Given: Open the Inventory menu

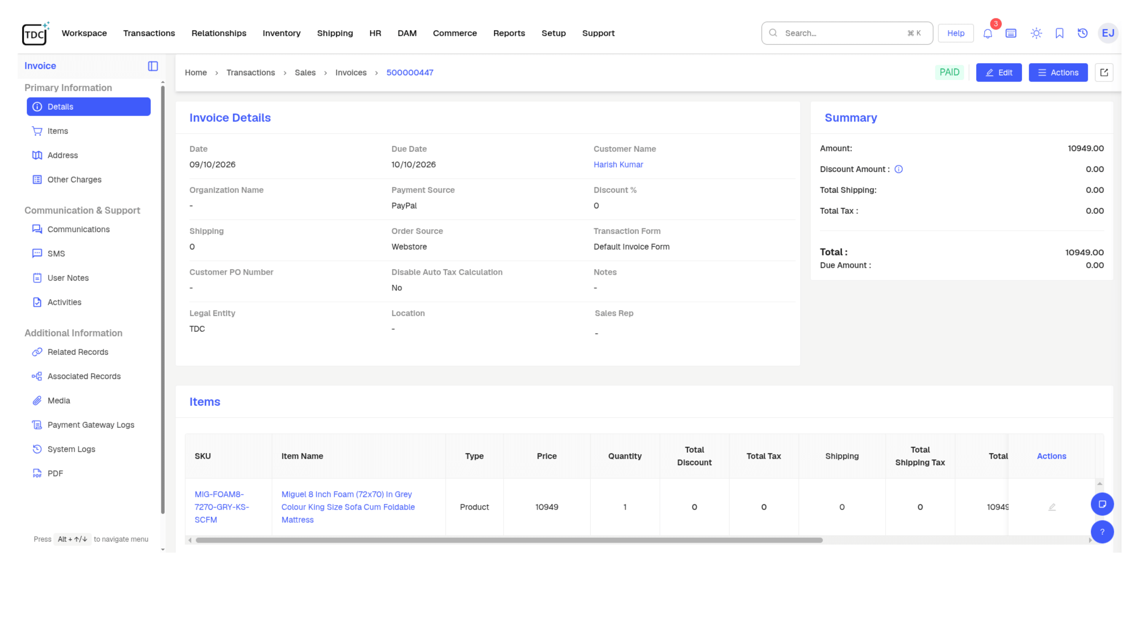Looking at the screenshot, I should (282, 33).
